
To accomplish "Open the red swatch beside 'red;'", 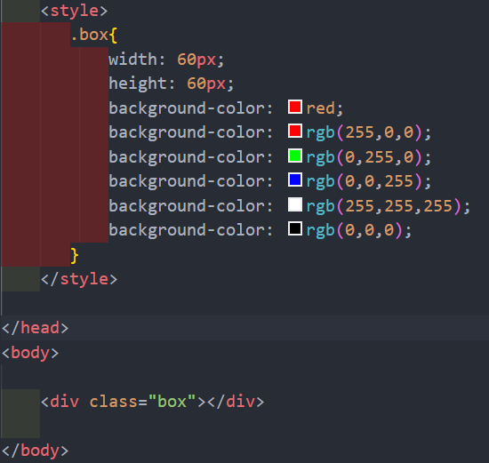I will click(294, 107).
